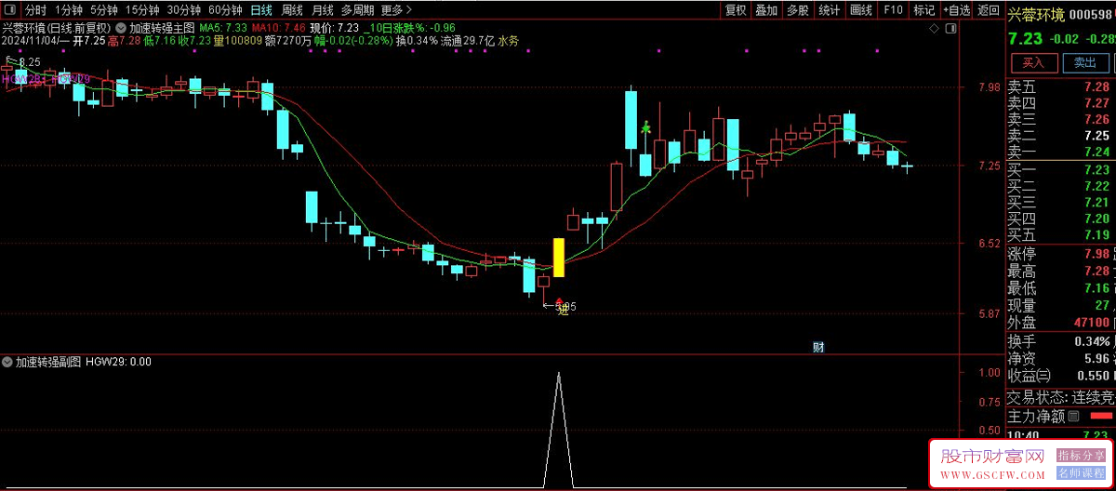
Task: Switch to the 周线 weekly chart
Action: [292, 10]
